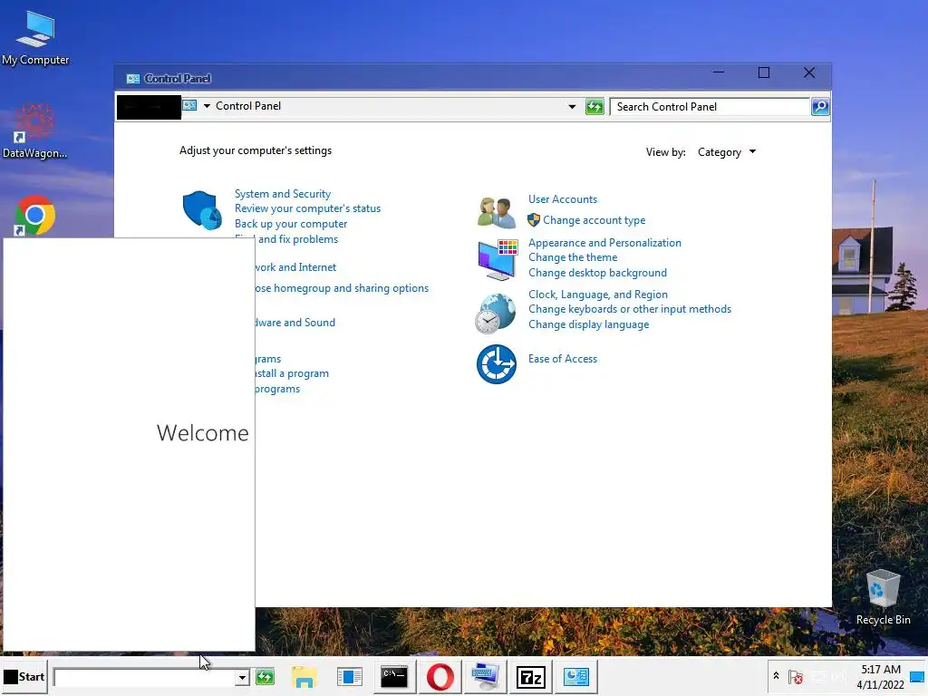
Task: Open the View by Category dropdown
Action: (x=727, y=152)
